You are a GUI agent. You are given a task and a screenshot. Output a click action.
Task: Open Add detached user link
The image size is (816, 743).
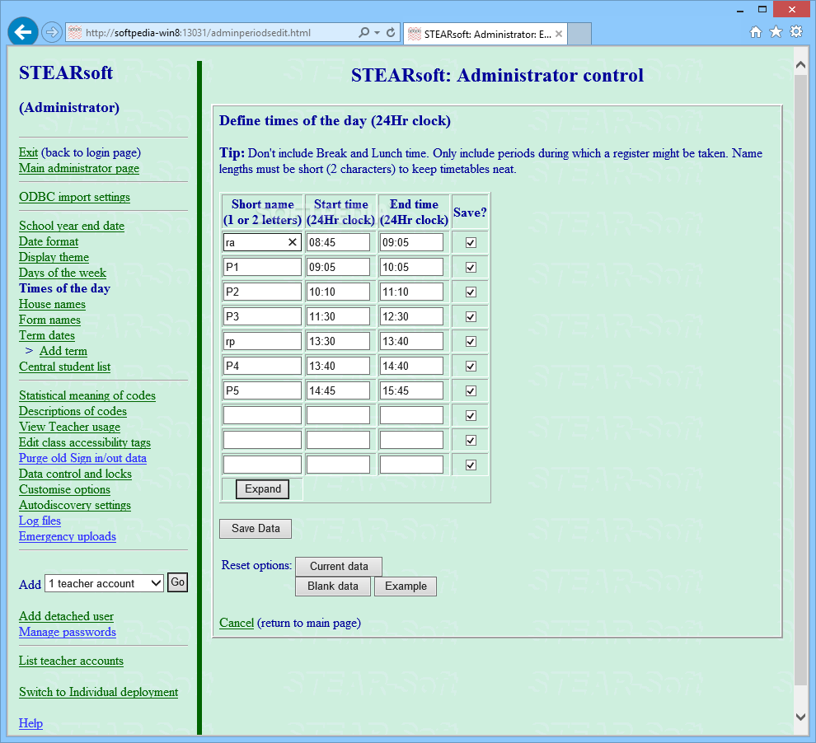click(67, 616)
